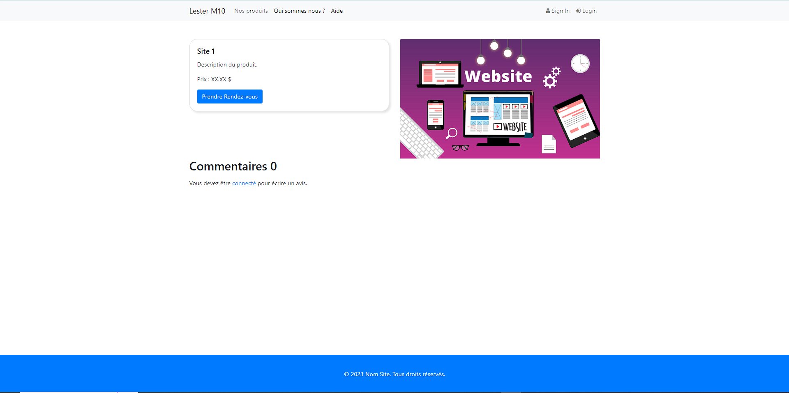Open the Aide page
This screenshot has width=789, height=393.
[337, 11]
